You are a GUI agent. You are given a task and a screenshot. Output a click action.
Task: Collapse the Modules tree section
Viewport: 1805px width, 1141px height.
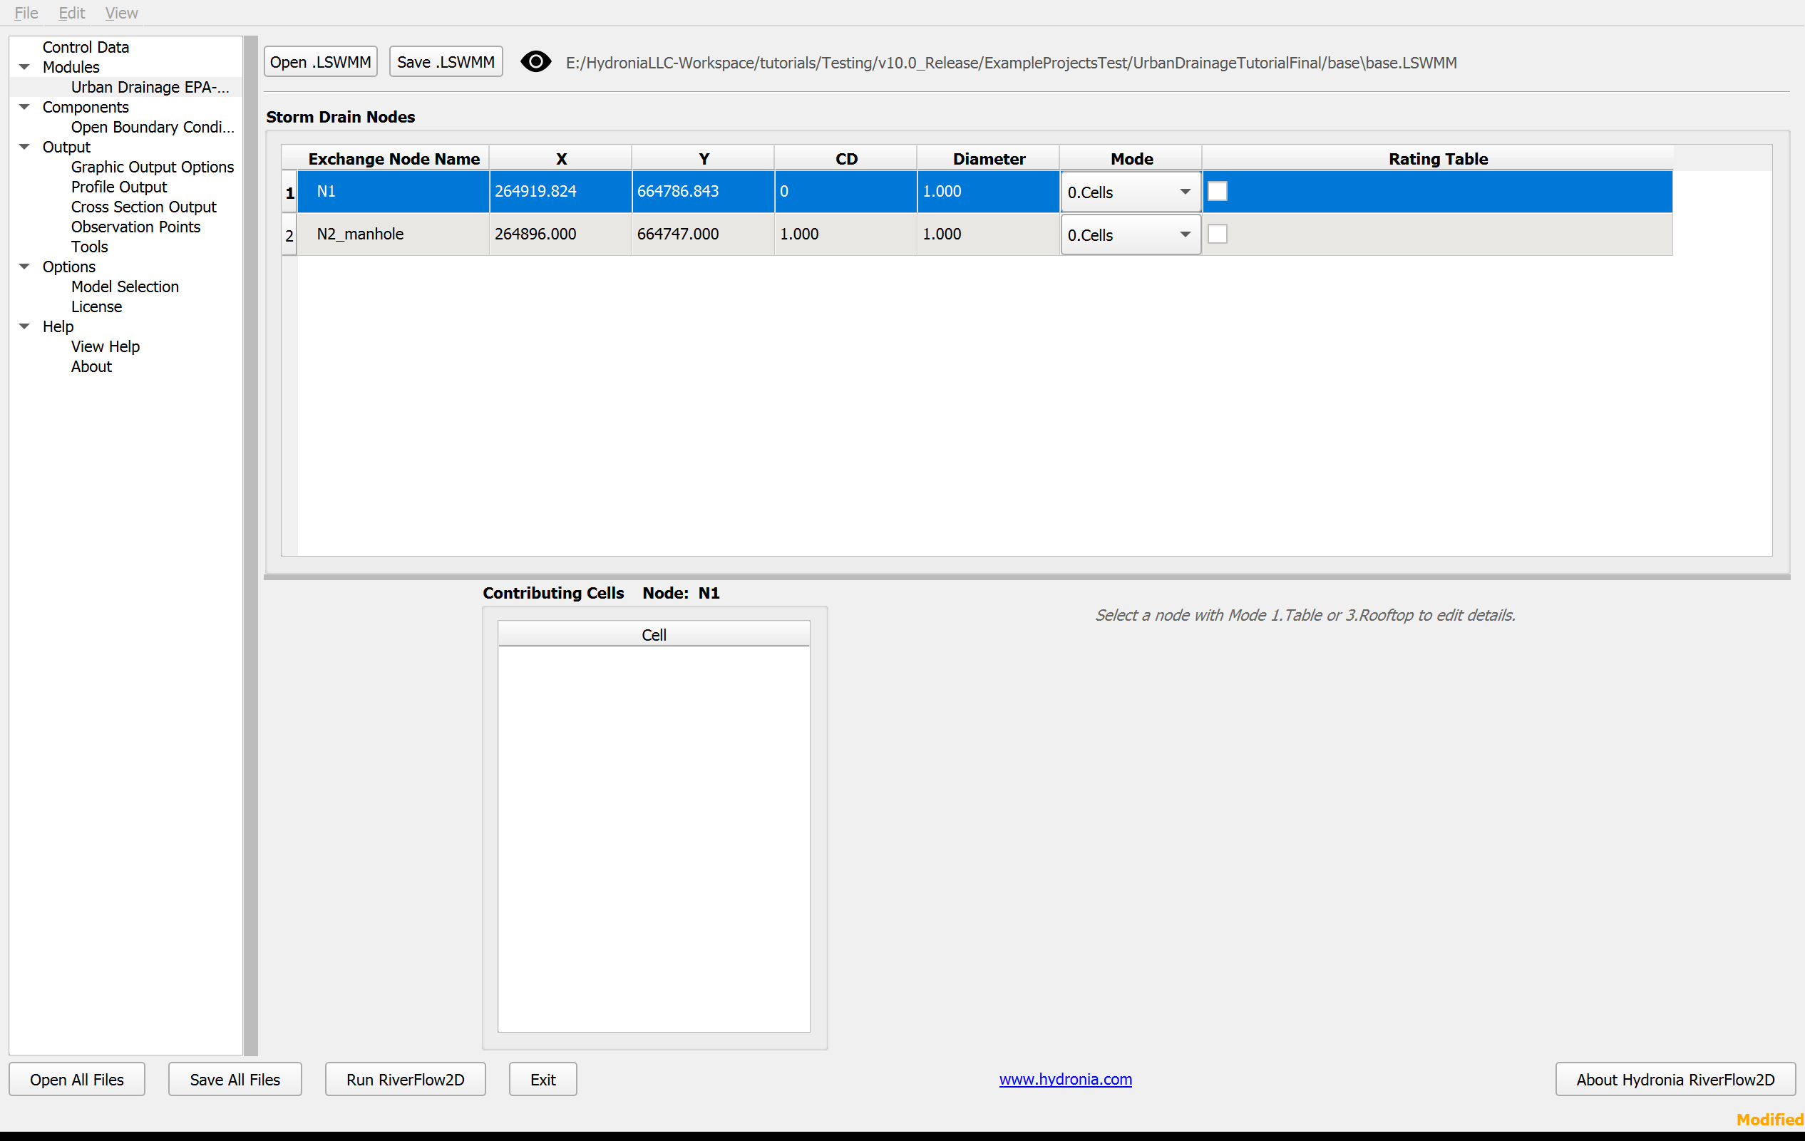pos(24,68)
